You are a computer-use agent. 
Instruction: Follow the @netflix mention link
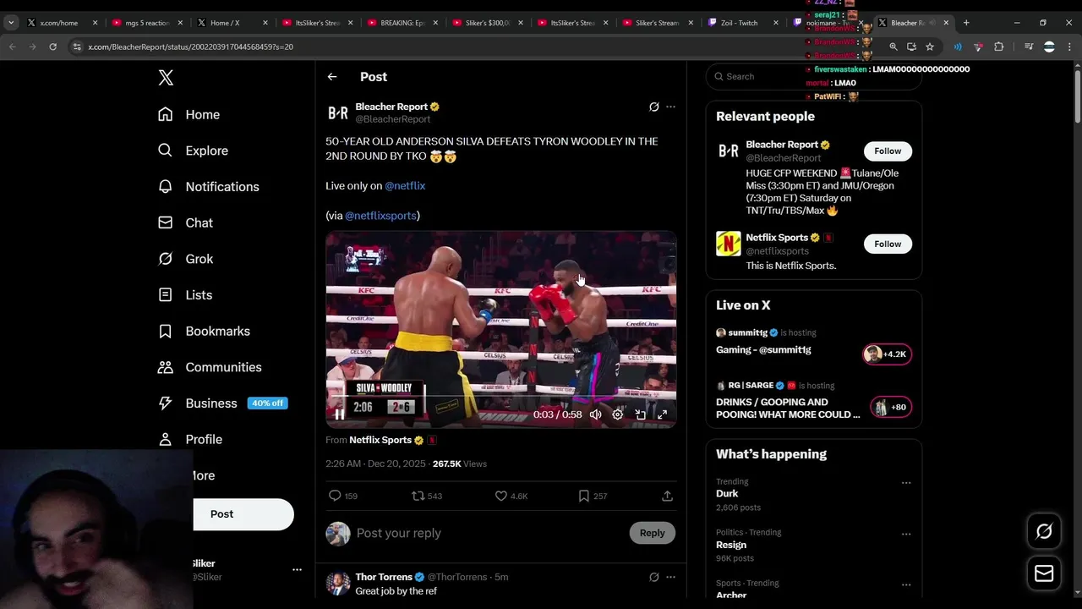(405, 185)
